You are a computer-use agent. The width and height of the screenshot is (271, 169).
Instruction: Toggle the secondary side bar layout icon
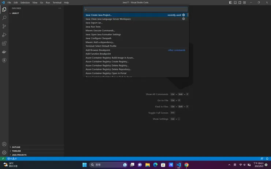coord(240,3)
